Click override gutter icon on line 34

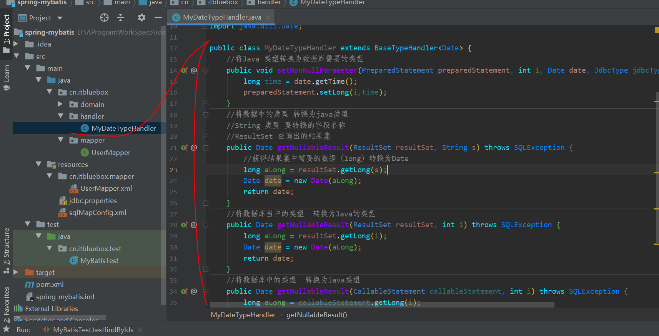(185, 291)
